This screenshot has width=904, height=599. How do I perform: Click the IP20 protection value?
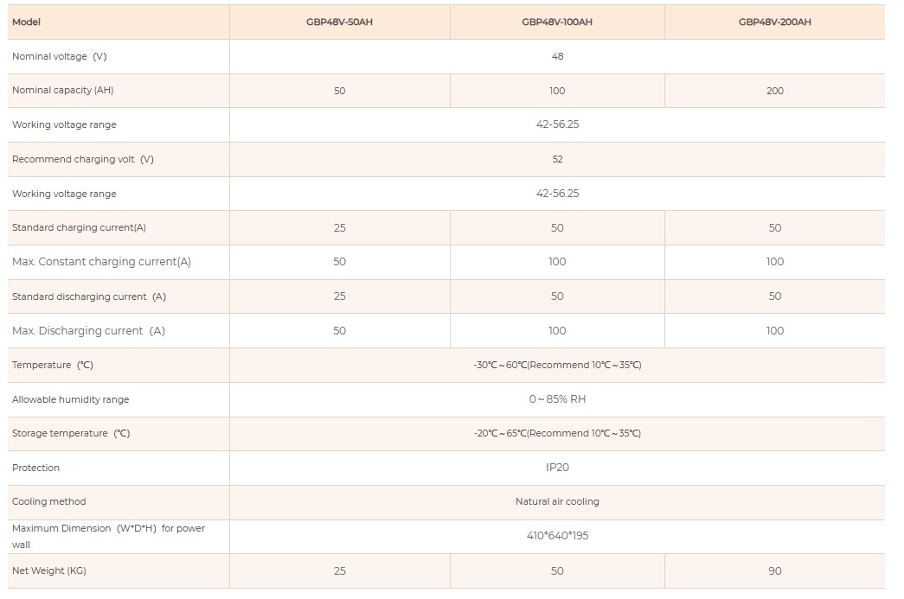pos(557,468)
